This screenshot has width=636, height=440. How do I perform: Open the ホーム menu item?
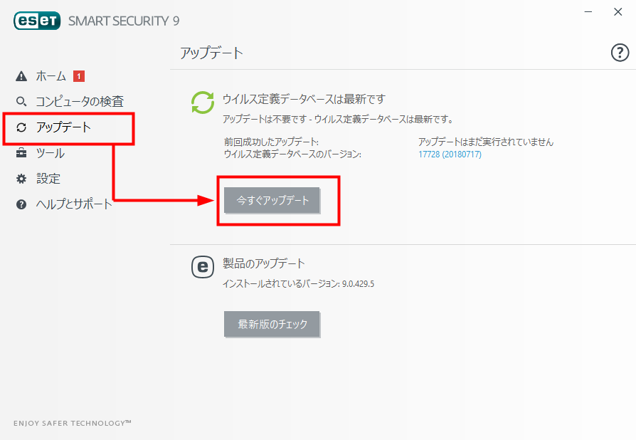click(51, 76)
